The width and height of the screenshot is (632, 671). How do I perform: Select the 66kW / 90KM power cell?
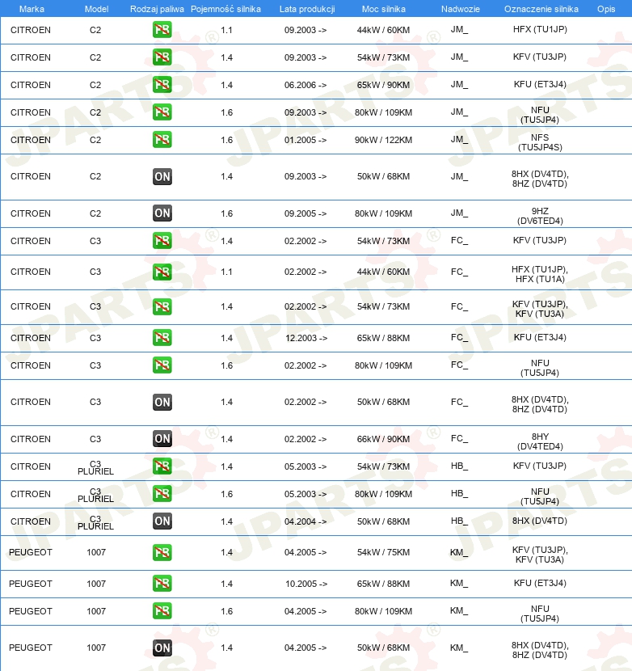click(x=383, y=439)
